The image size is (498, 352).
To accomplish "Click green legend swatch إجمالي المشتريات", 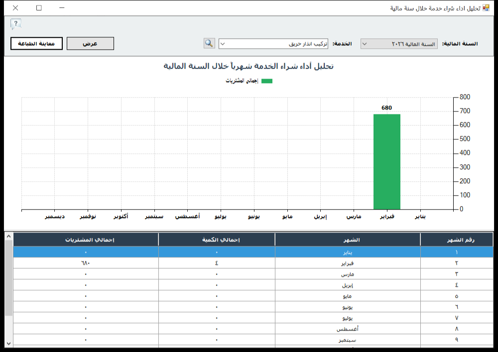I will pyautogui.click(x=267, y=81).
